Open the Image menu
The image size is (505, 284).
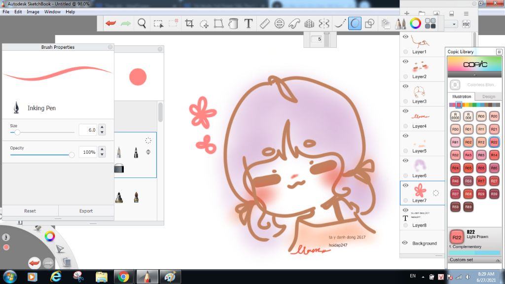(x=33, y=12)
